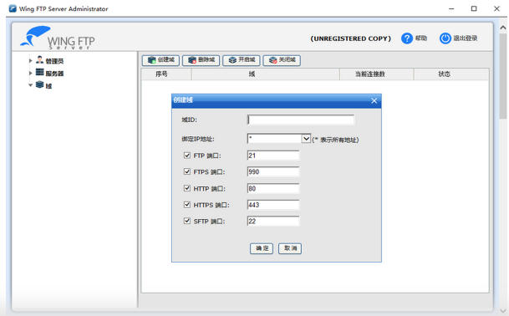
Task: Select the 服务器 server icon in the tree
Action: click(39, 72)
